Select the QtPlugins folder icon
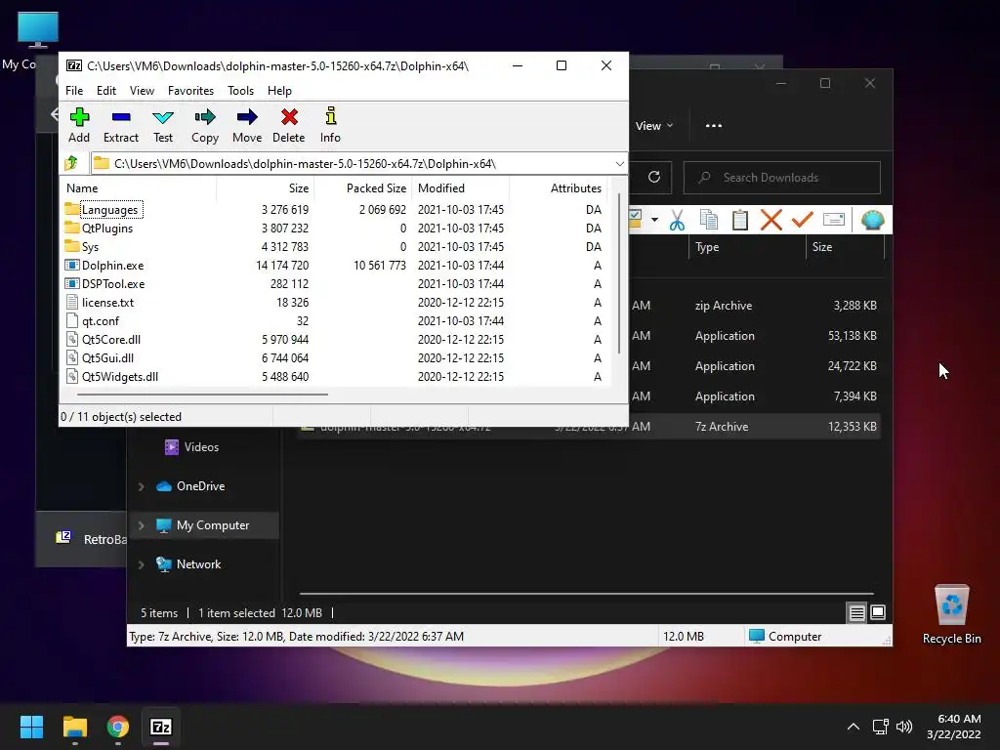The height and width of the screenshot is (750, 1000). pyautogui.click(x=72, y=228)
